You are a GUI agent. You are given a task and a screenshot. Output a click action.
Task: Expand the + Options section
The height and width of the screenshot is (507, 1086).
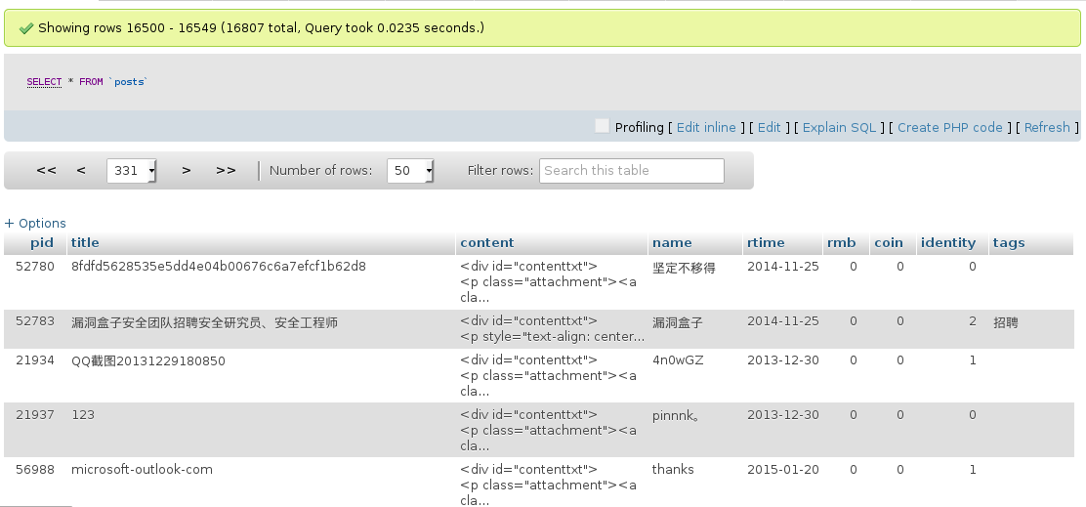click(35, 223)
